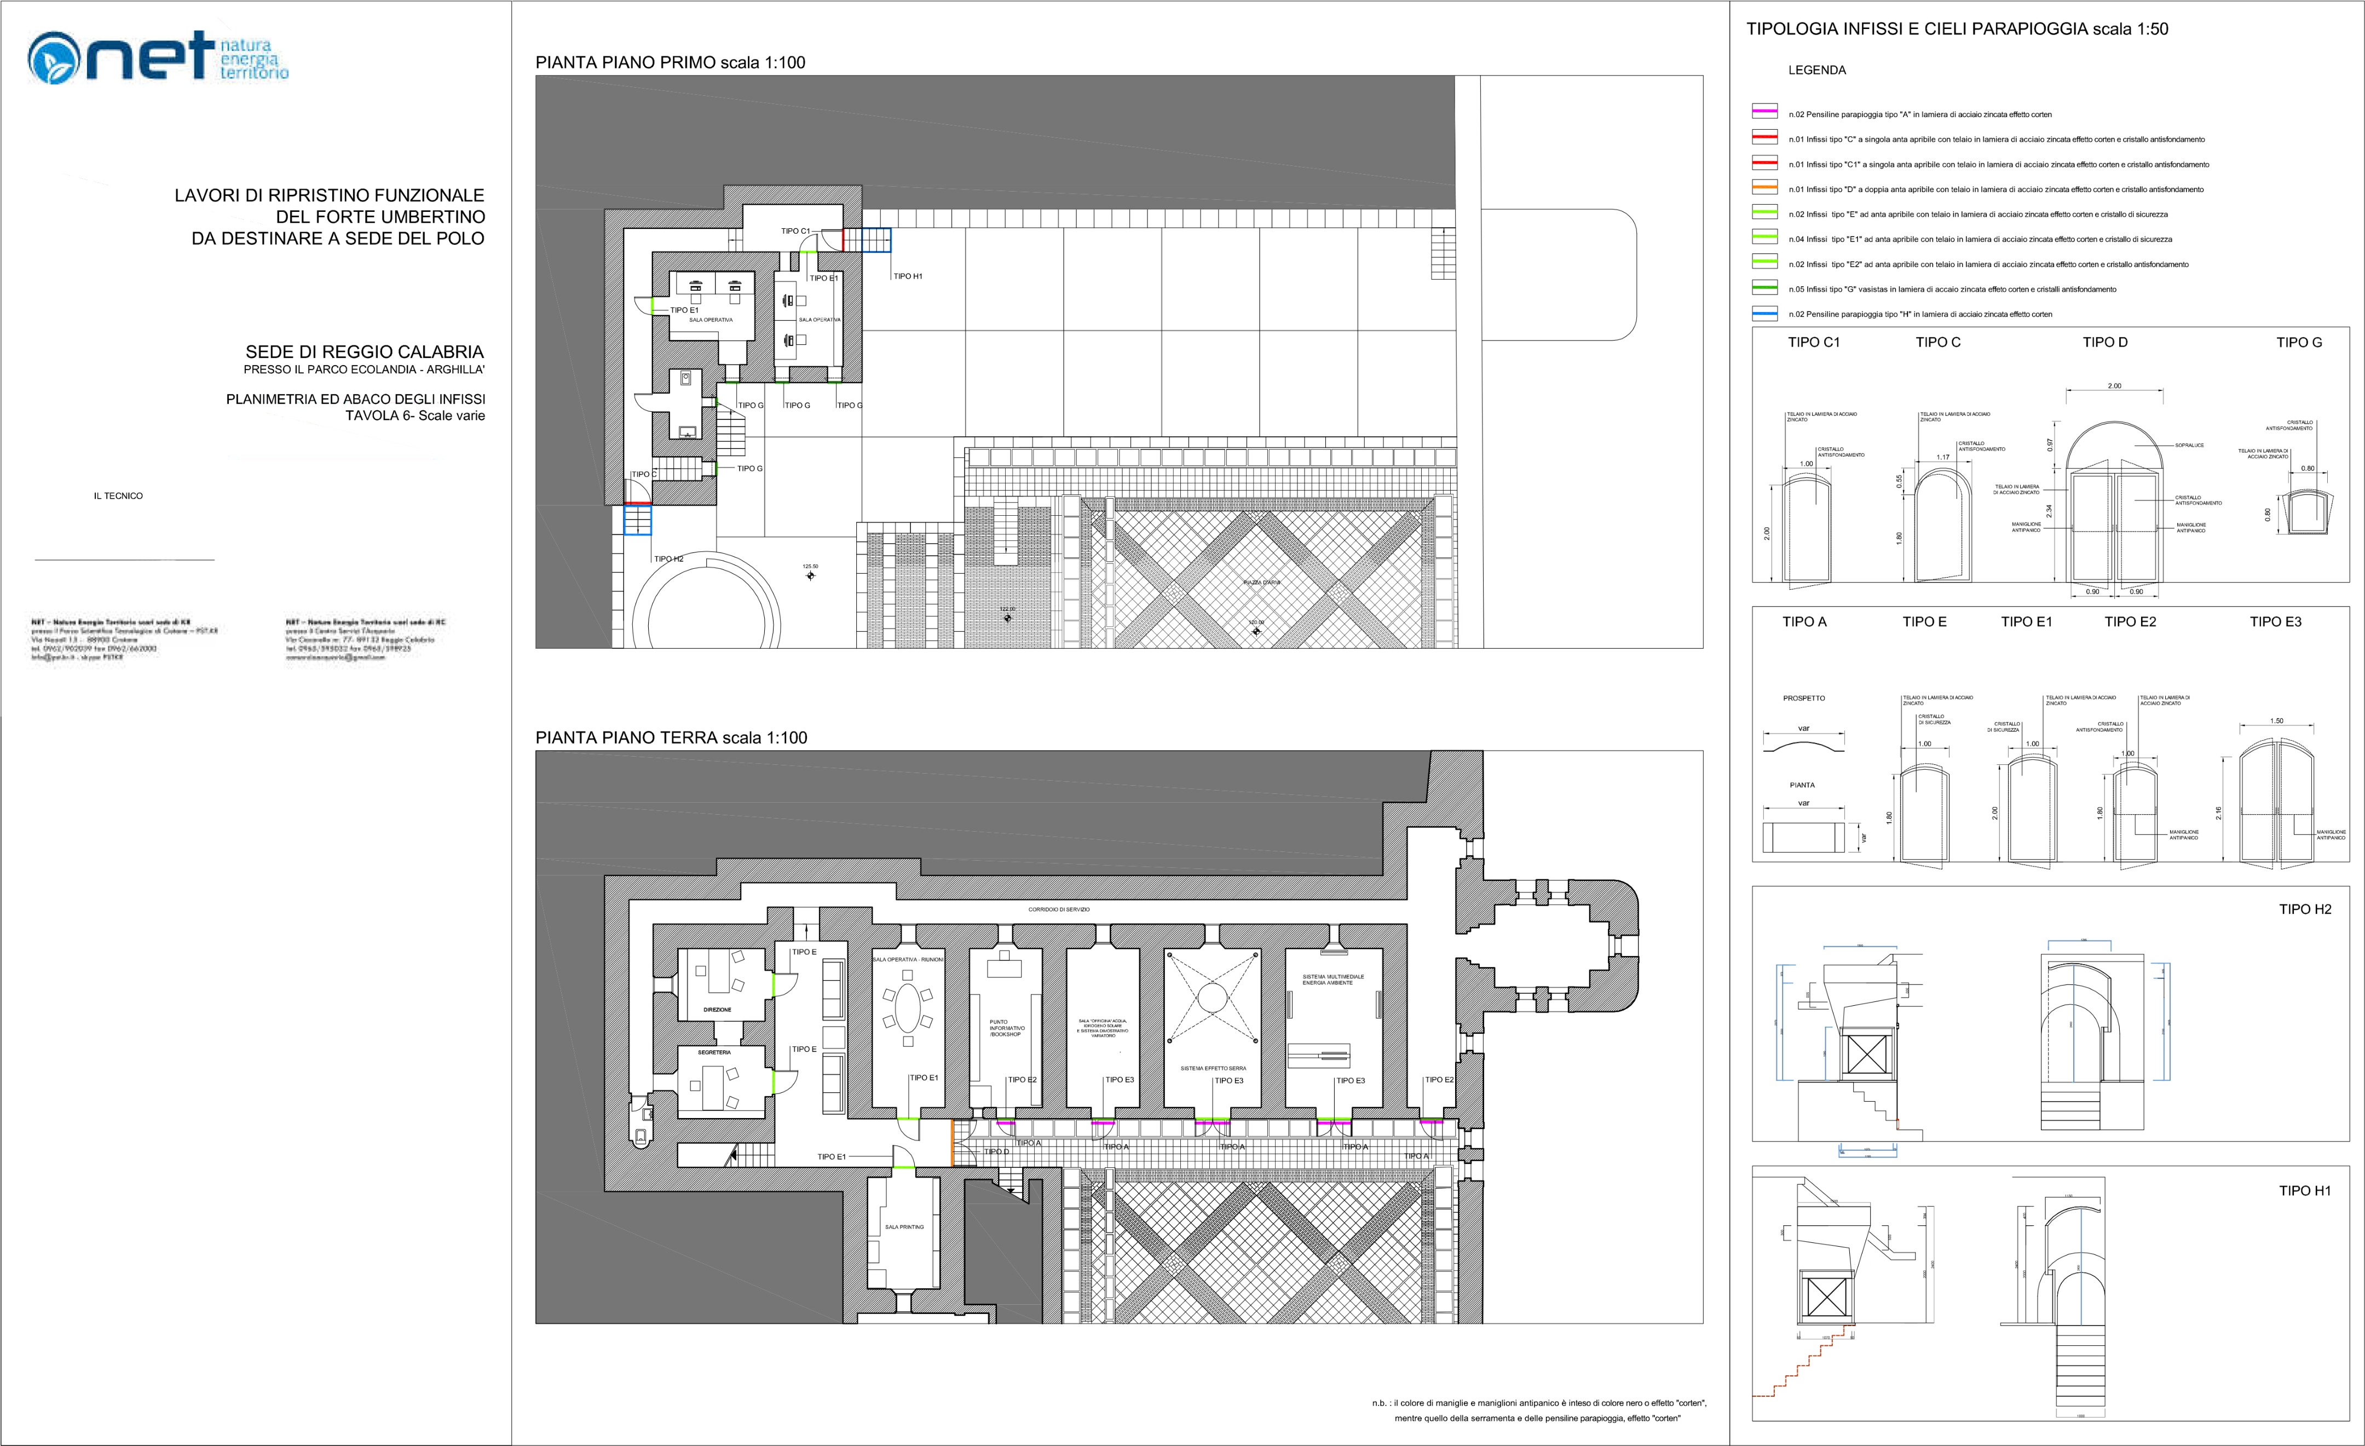
Task: Click the "SISTEMA MULTIMEDIALE ENERGIA AMBIENTE" label
Action: point(1333,980)
